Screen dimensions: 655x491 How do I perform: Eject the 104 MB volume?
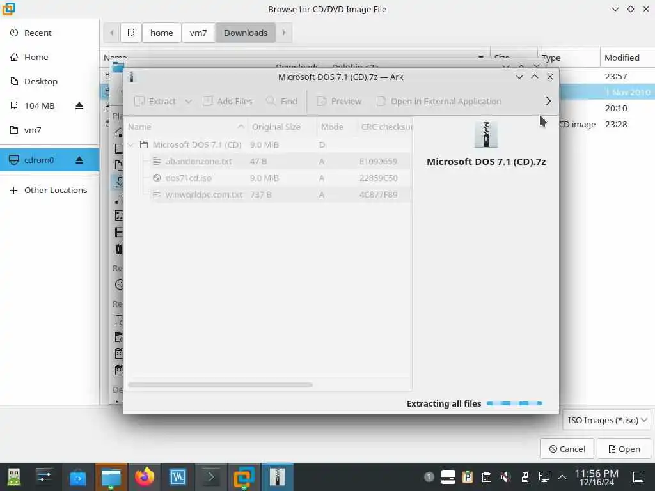pos(79,105)
